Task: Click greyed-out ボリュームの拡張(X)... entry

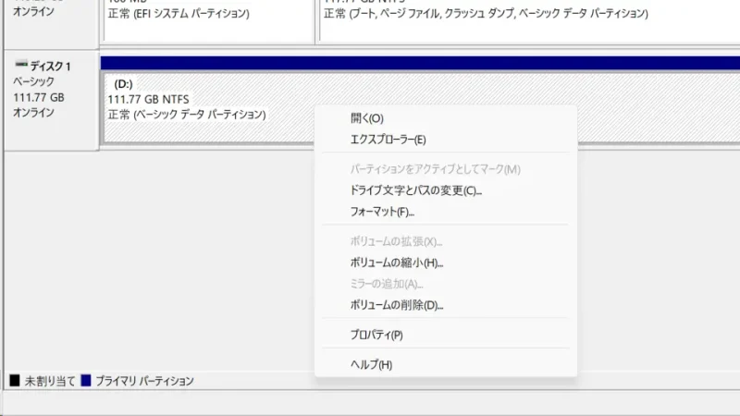Action: (397, 241)
